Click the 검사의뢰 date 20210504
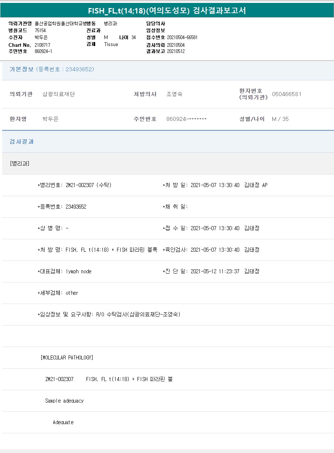 click(x=176, y=45)
